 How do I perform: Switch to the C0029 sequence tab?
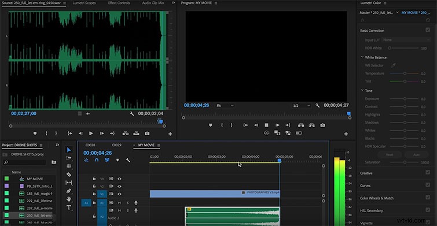pyautogui.click(x=116, y=145)
